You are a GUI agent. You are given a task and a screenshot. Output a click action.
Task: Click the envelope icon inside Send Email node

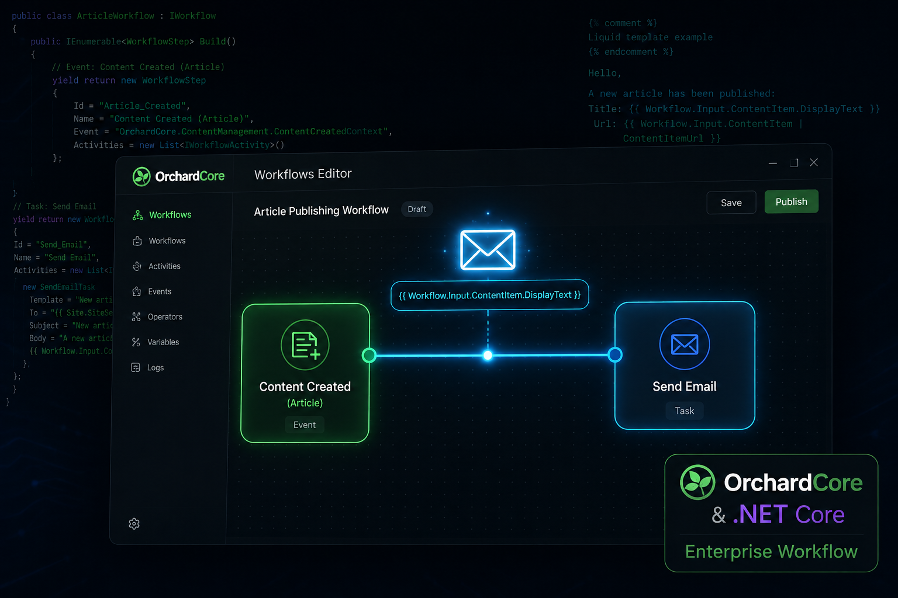pyautogui.click(x=685, y=344)
